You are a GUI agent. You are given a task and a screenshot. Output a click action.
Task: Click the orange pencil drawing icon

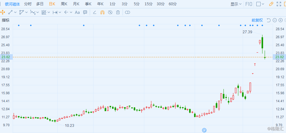pyautogui.click(x=271, y=4)
